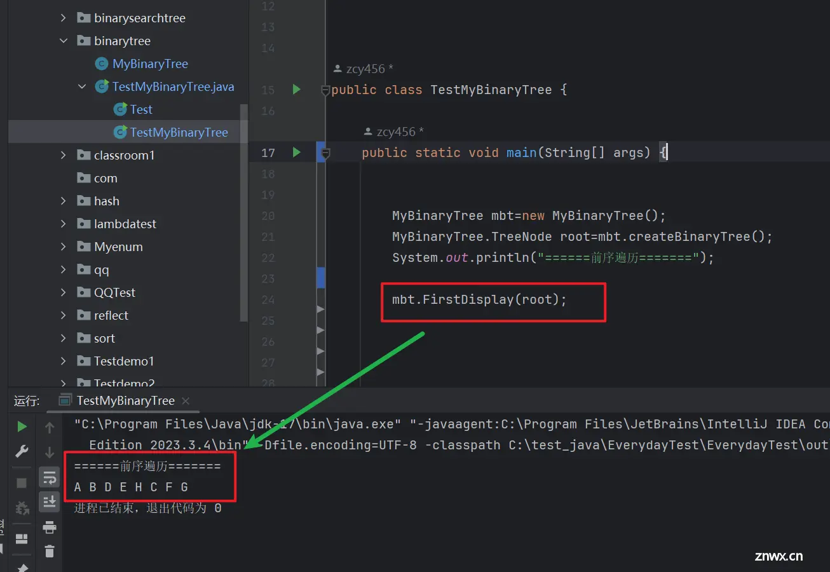Viewport: 830px width, 572px height.
Task: Click console output 'A B D E H C F G'
Action: click(131, 487)
